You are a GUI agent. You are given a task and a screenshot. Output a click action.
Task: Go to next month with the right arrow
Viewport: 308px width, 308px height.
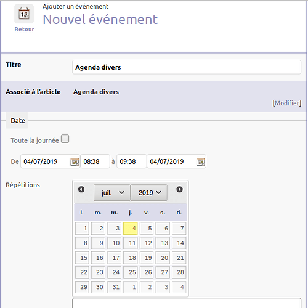[x=179, y=189]
